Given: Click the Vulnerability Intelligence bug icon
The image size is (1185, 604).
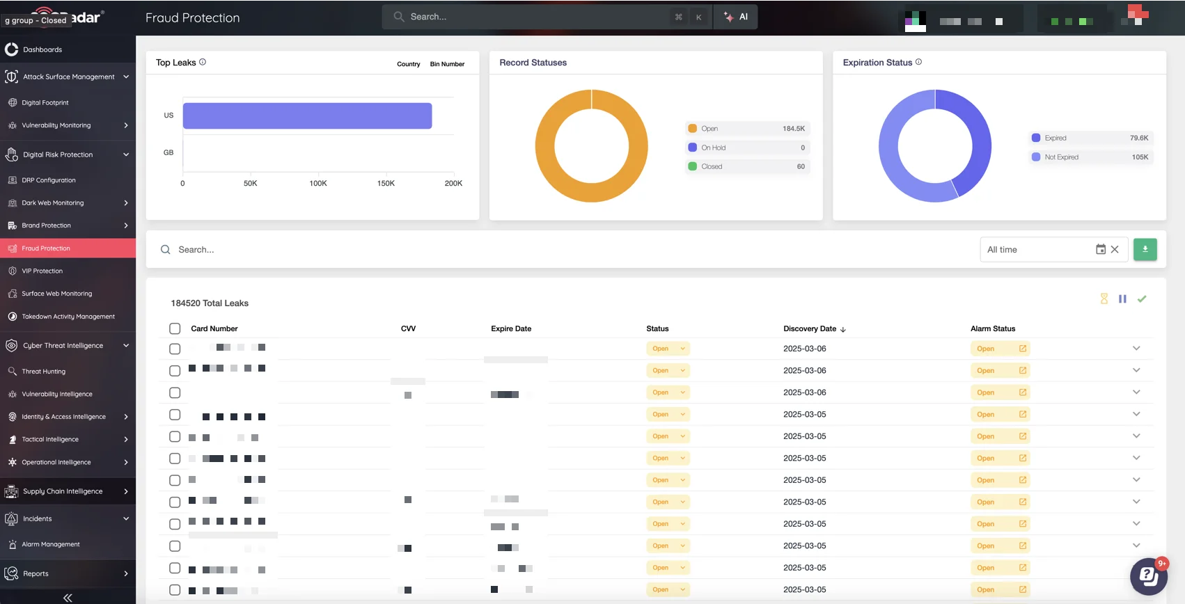Looking at the screenshot, I should [x=13, y=394].
